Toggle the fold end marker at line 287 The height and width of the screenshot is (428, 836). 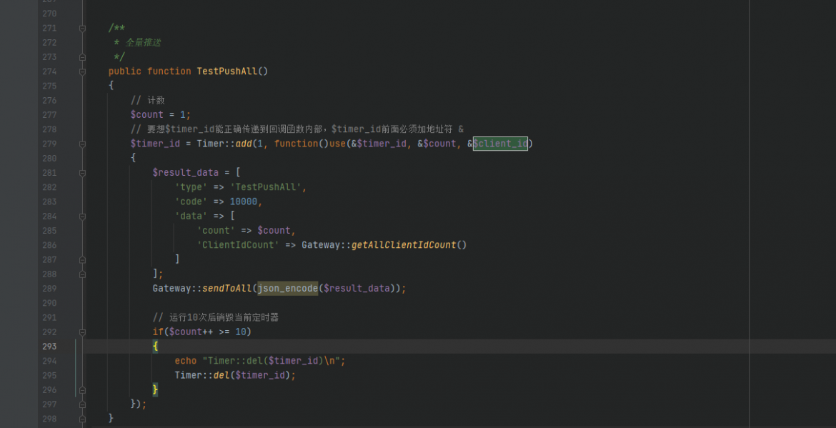(x=82, y=259)
